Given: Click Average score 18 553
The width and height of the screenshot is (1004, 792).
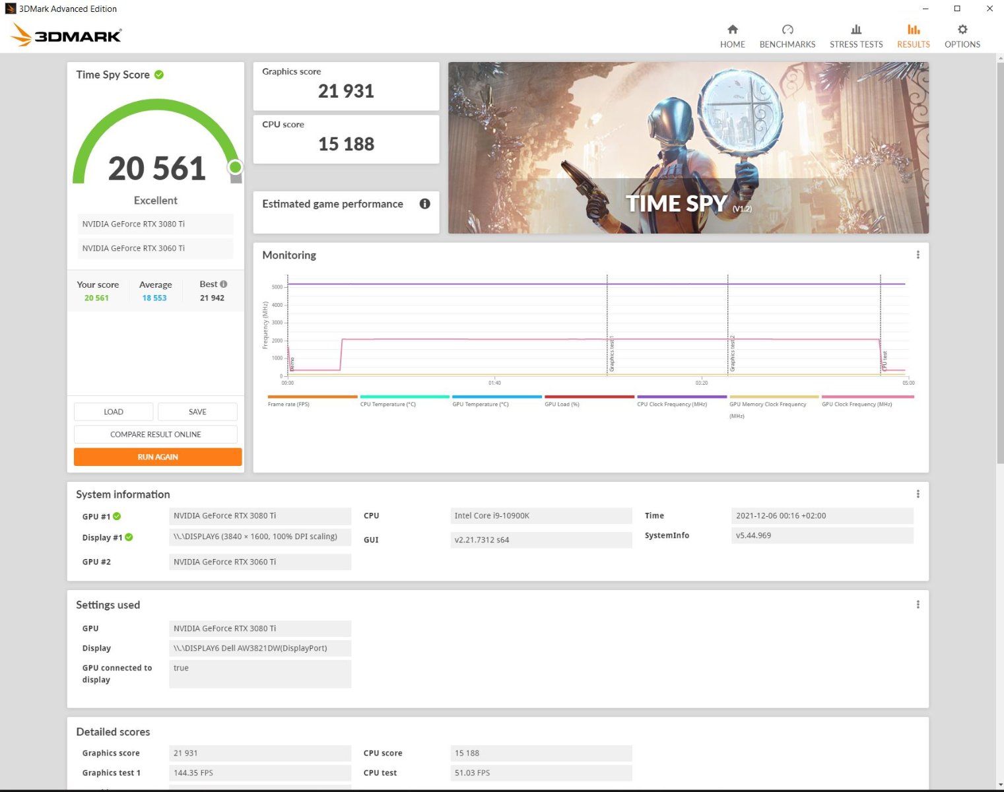Looking at the screenshot, I should pyautogui.click(x=154, y=298).
